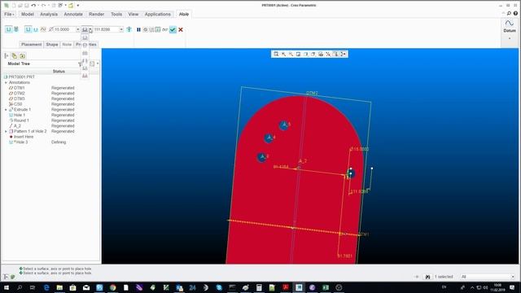Open the Placement panel tab
The width and height of the screenshot is (521, 293).
[31, 44]
